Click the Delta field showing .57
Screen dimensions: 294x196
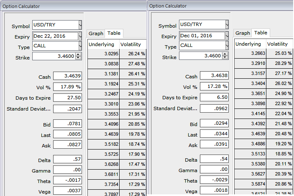coord(67,160)
